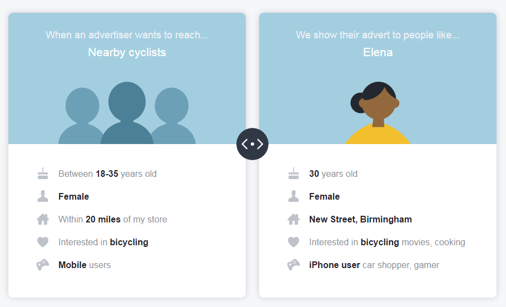The height and width of the screenshot is (307, 506).
Task: Click the Nearby cyclists heading
Action: coord(127,52)
